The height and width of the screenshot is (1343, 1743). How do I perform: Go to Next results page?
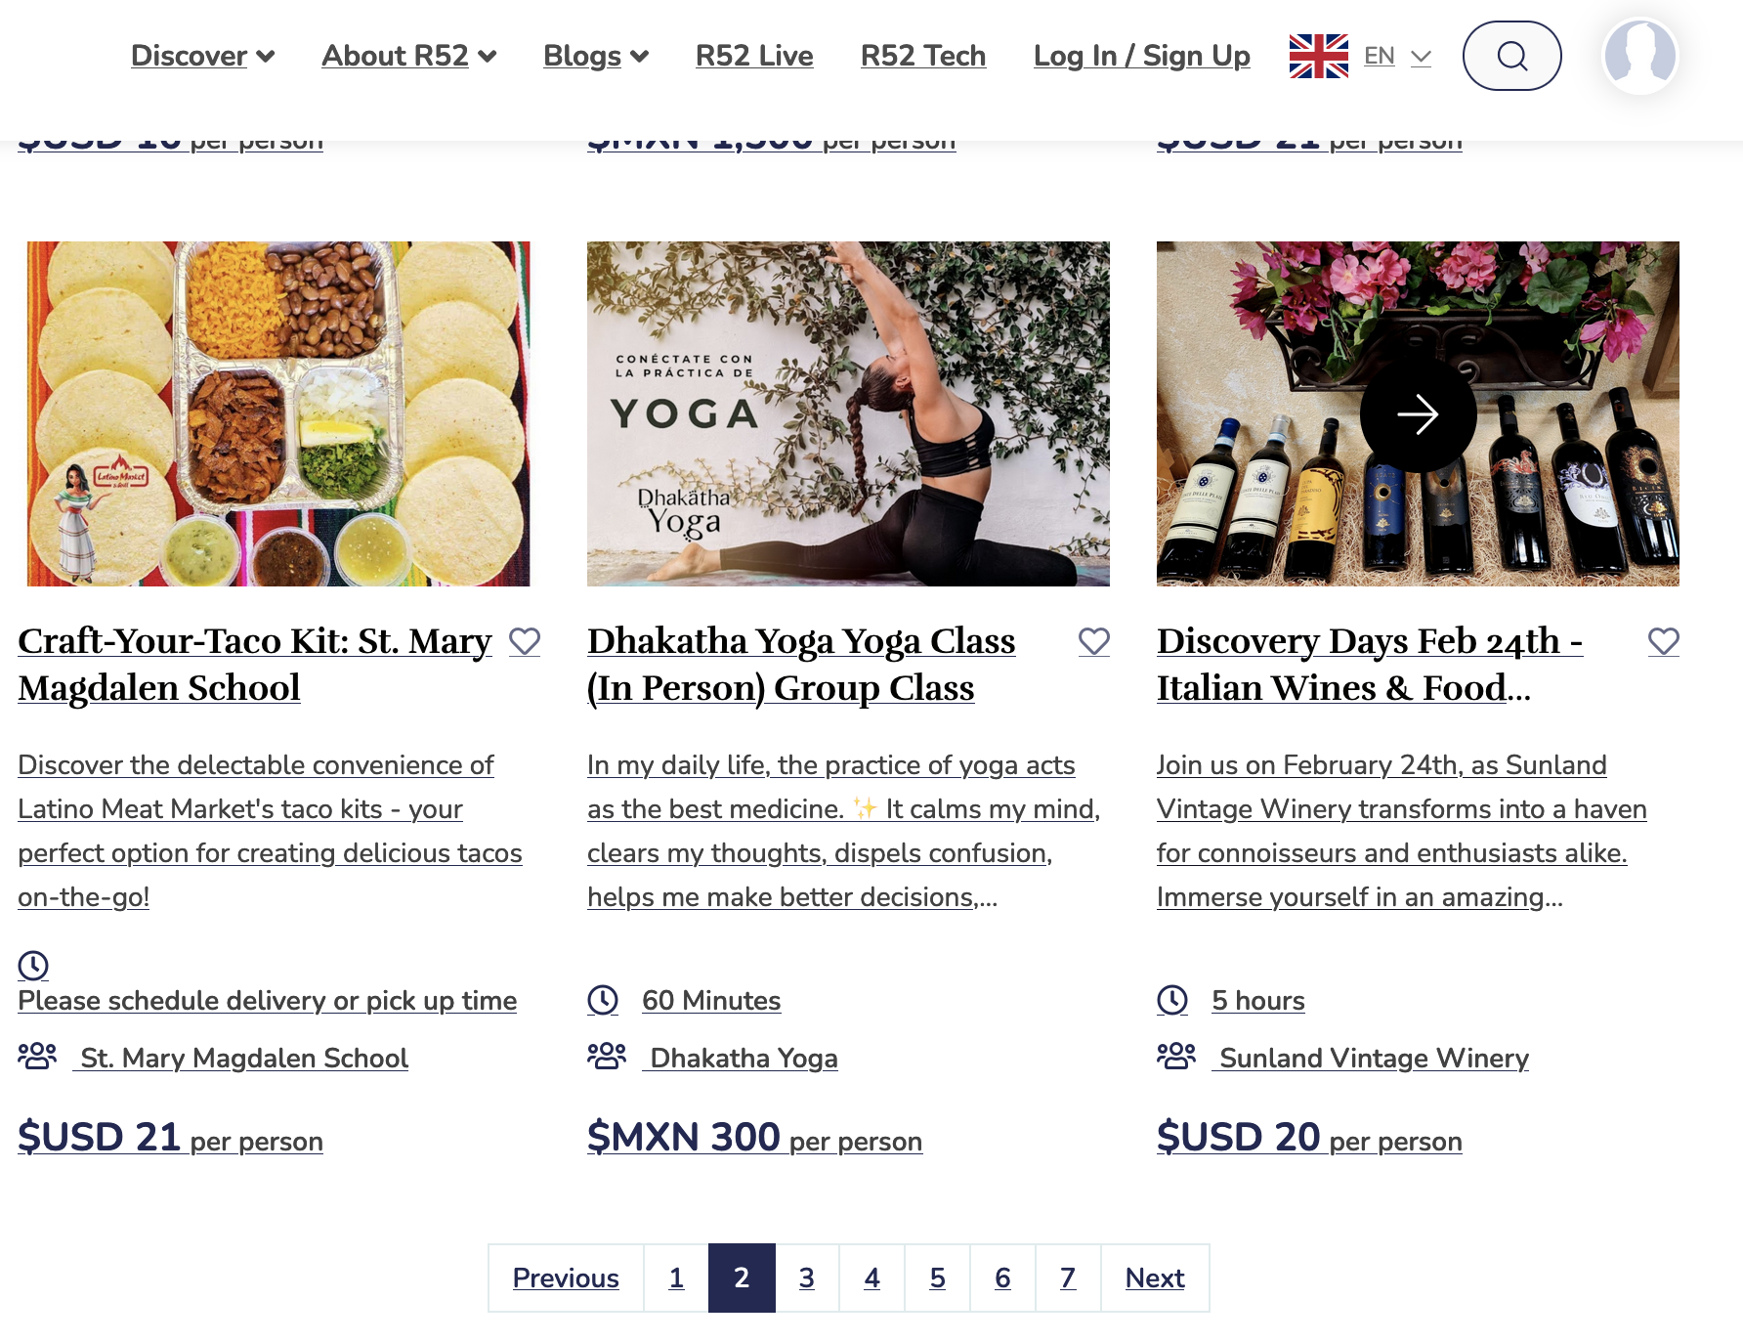pyautogui.click(x=1154, y=1278)
